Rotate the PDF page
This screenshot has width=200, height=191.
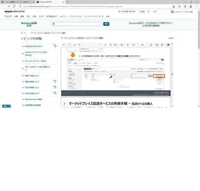click(111, 45)
